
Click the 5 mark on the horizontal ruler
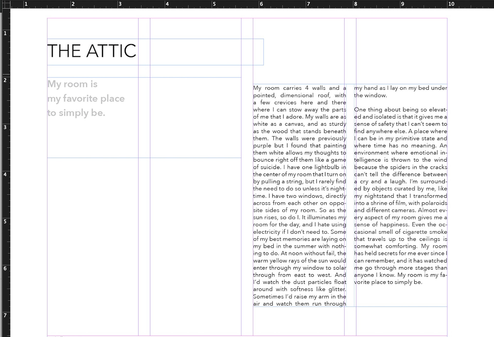(214, 4)
